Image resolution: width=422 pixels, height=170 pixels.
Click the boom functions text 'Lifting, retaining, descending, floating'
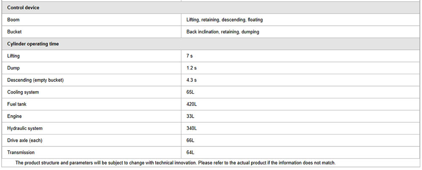pos(225,20)
